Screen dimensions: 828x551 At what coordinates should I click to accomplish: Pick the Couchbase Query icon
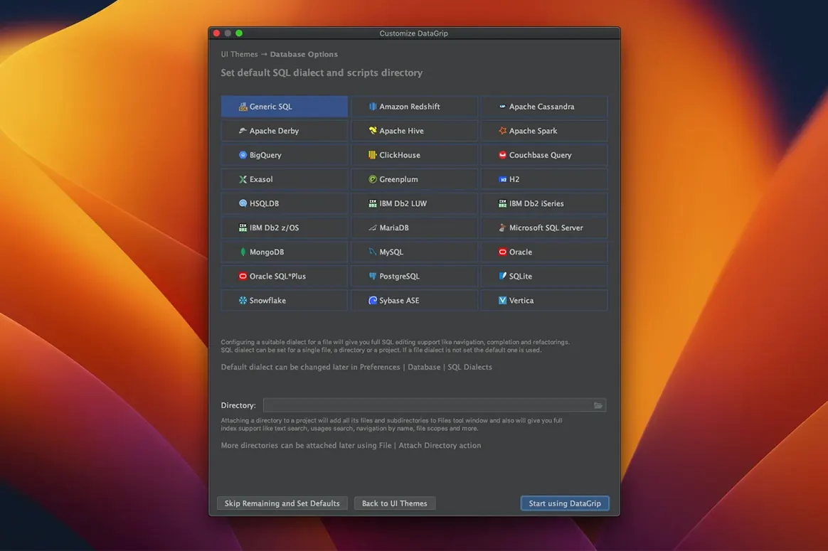click(x=503, y=155)
